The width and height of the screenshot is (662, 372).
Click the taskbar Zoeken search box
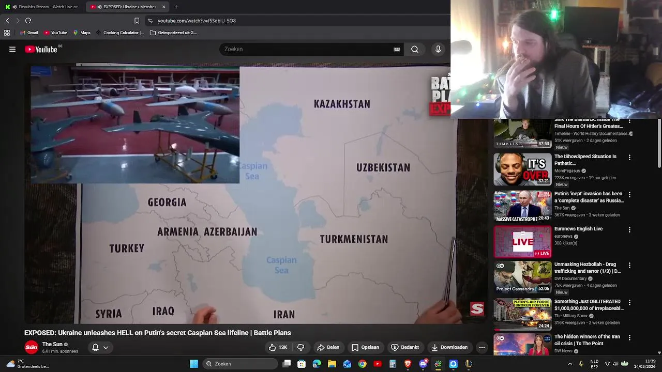[x=241, y=364]
